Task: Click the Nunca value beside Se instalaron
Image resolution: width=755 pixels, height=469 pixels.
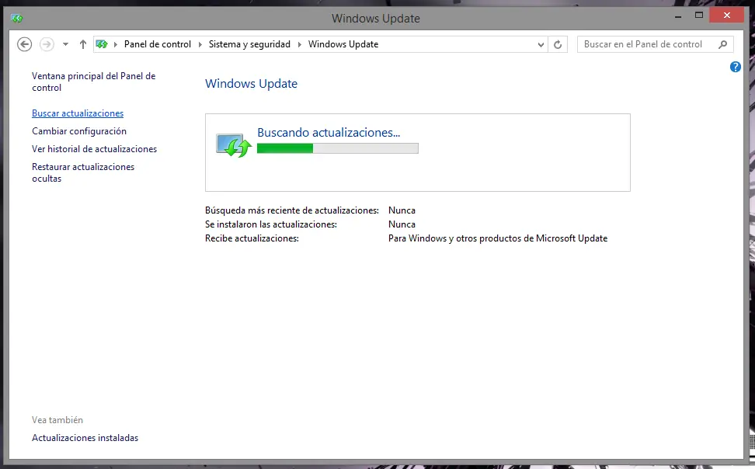Action: coord(402,224)
